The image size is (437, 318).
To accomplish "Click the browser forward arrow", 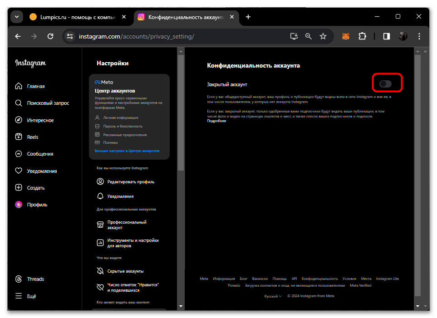I will [34, 36].
